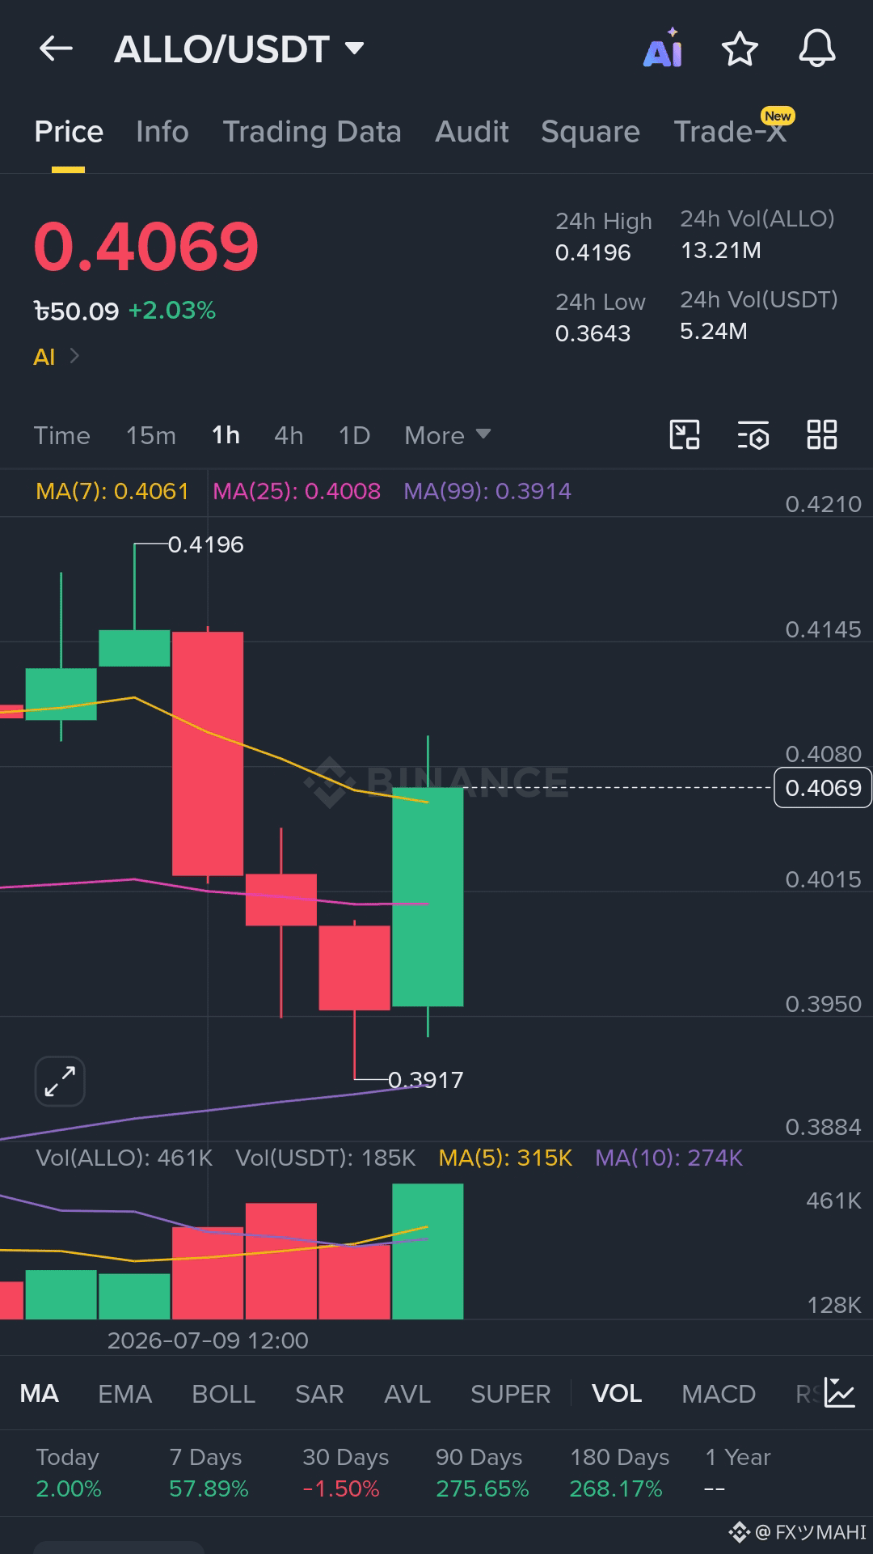This screenshot has width=873, height=1554.
Task: Open chart indicator settings icon
Action: pyautogui.click(x=753, y=435)
